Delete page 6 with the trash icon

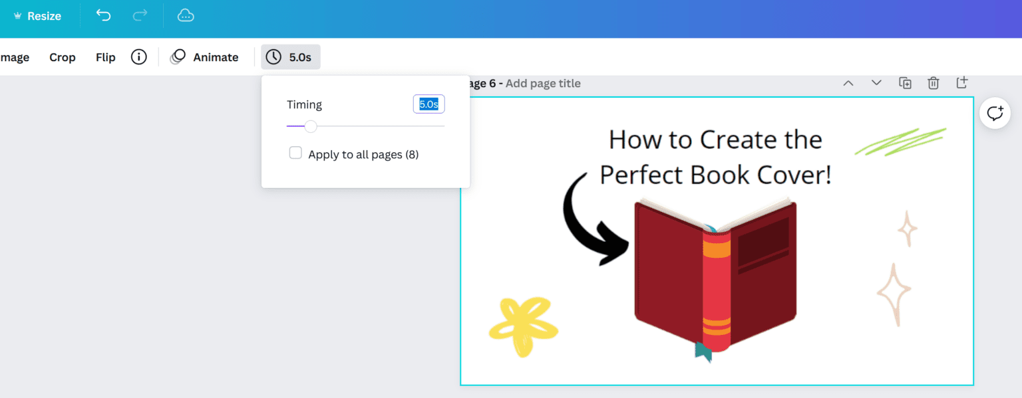933,82
